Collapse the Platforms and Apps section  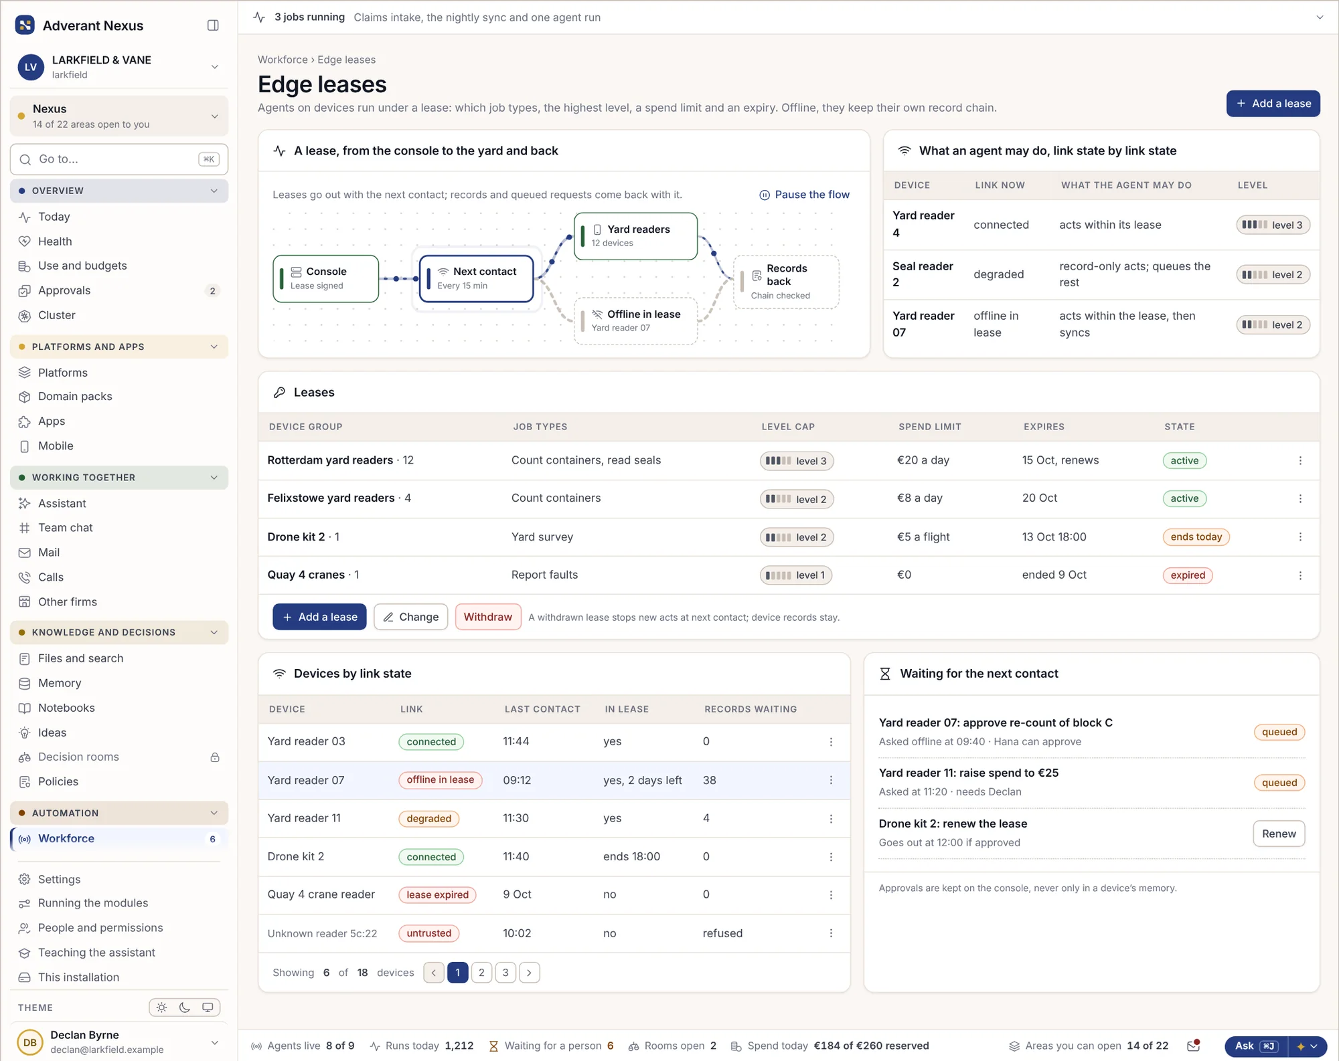(119, 347)
